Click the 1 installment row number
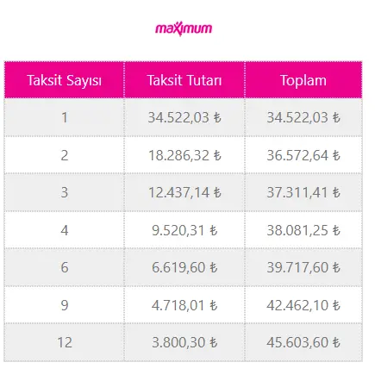Image resolution: width=375 pixels, height=381 pixels. click(65, 117)
